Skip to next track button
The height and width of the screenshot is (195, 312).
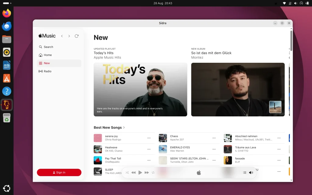(147, 172)
